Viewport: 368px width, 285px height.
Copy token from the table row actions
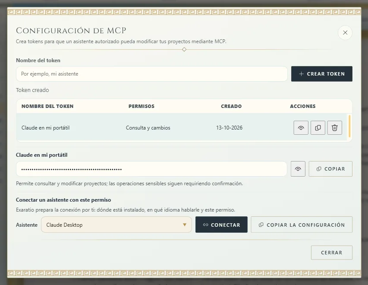(318, 127)
